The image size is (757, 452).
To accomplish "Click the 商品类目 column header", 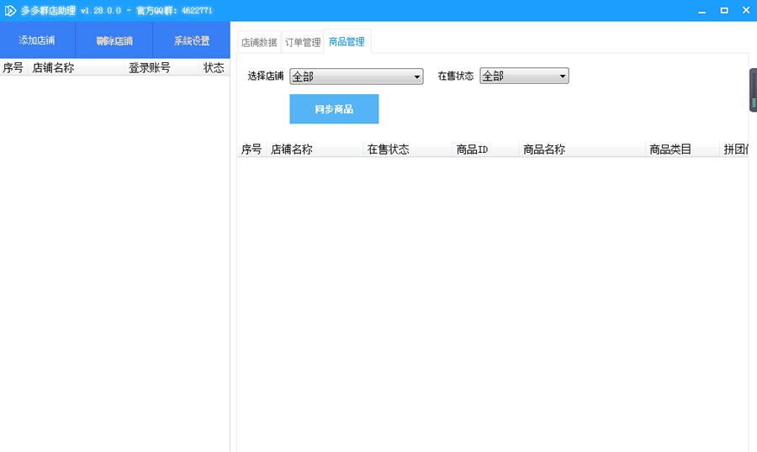I will 682,149.
